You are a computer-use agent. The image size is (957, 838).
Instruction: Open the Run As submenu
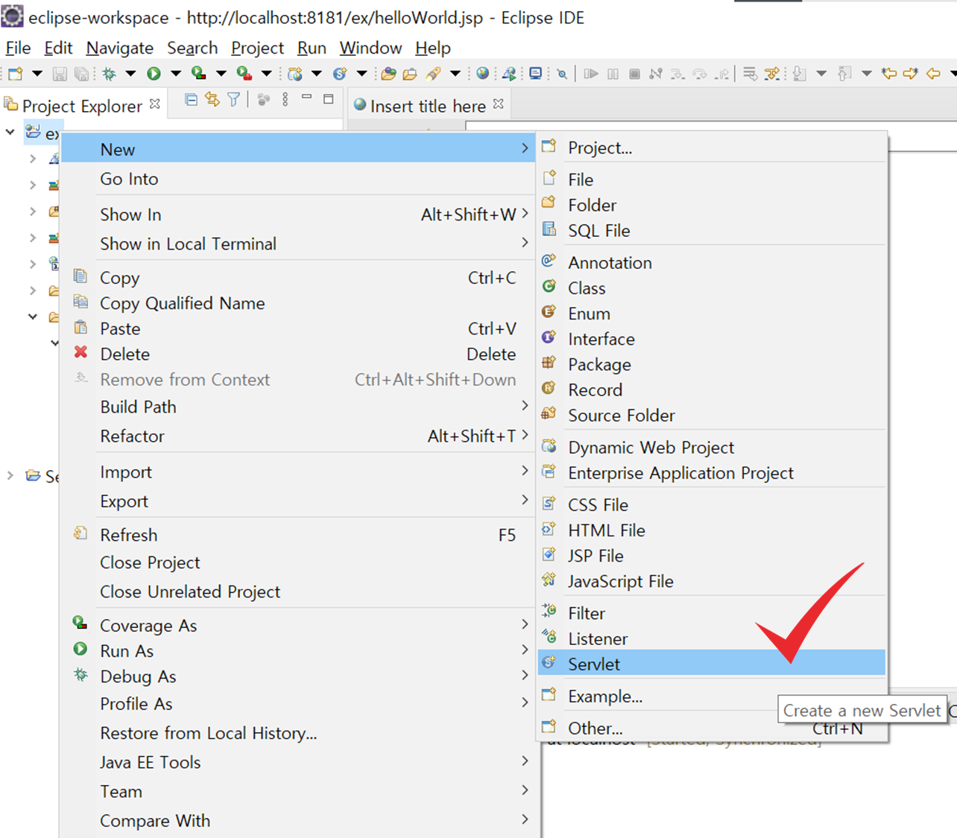pyautogui.click(x=297, y=651)
